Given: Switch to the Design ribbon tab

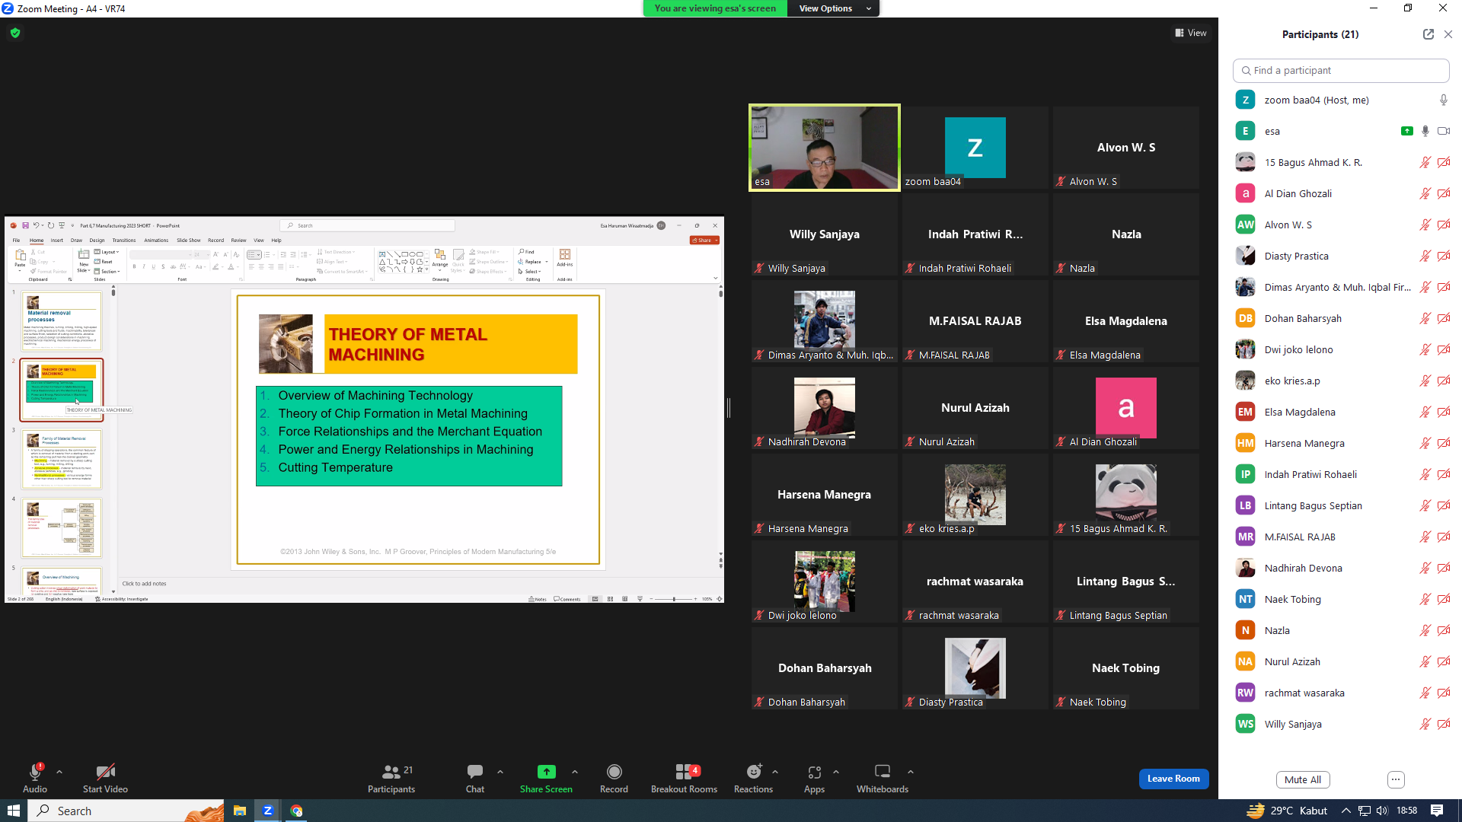Looking at the screenshot, I should (x=97, y=241).
